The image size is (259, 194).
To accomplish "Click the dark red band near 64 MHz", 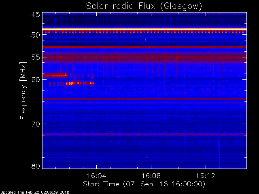I will (144, 99).
